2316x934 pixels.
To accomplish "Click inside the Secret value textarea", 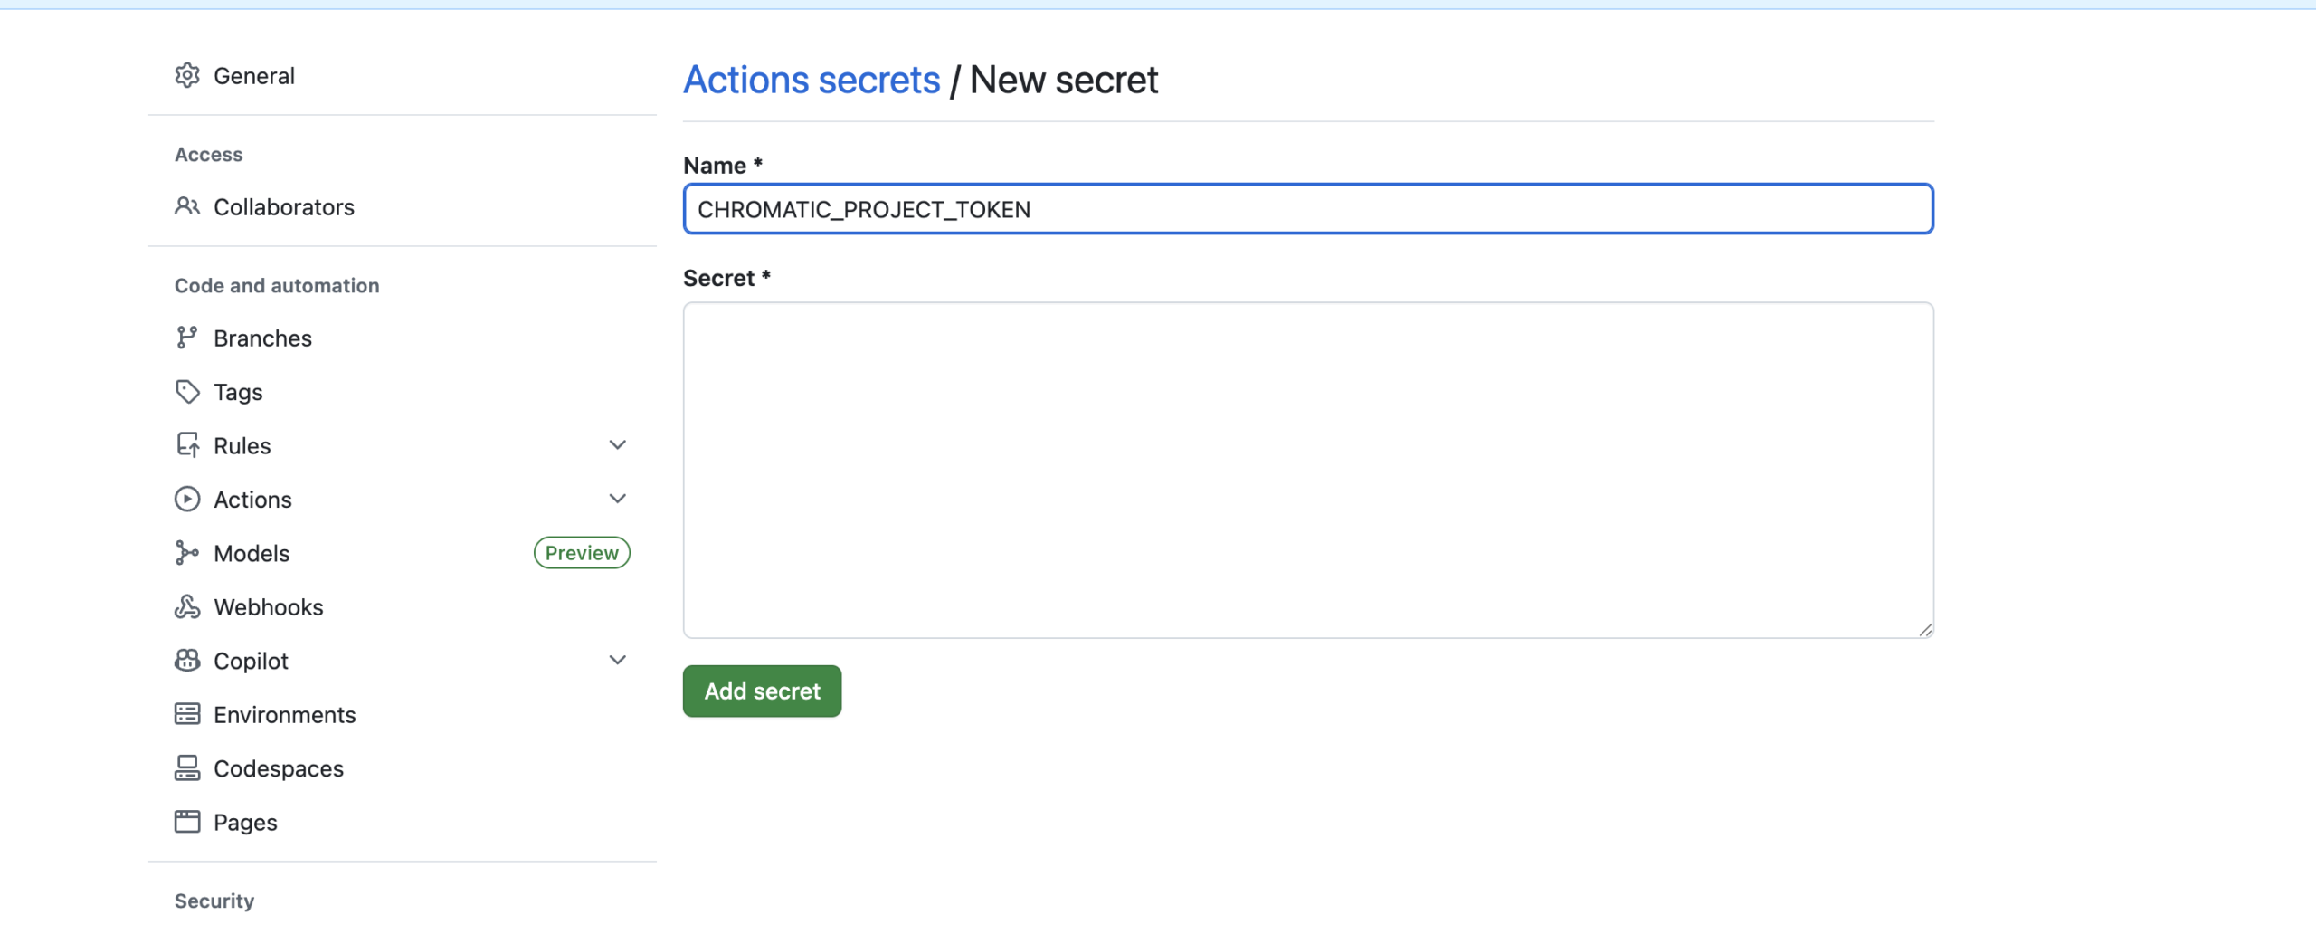I will tap(1307, 470).
